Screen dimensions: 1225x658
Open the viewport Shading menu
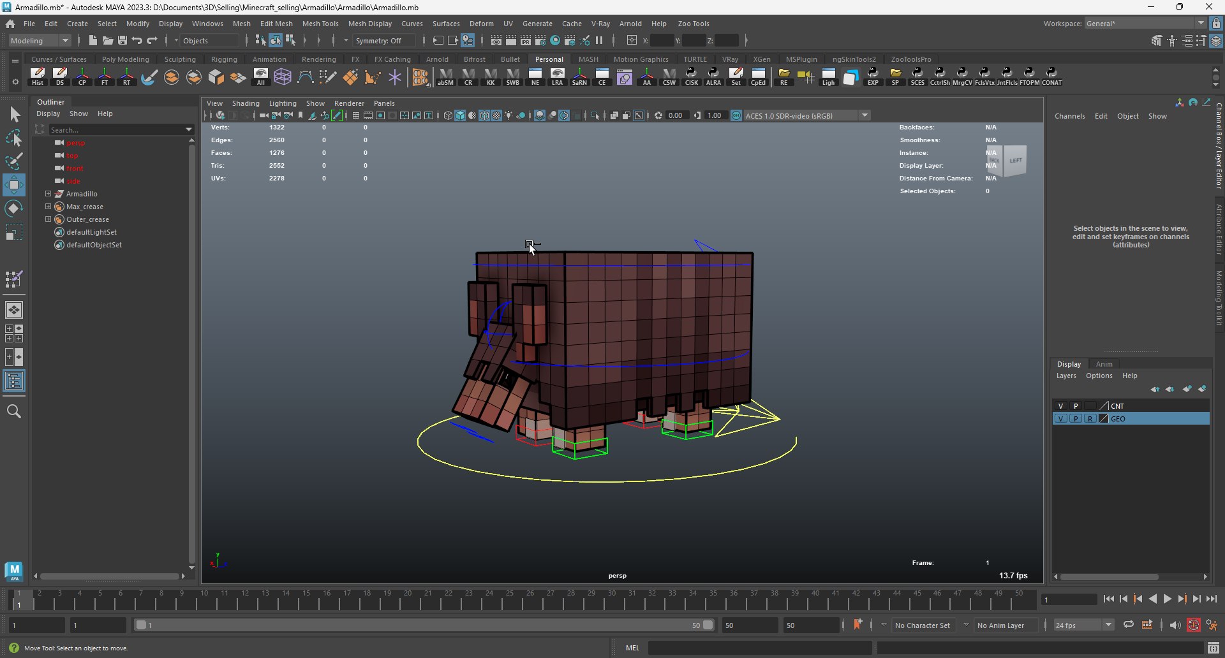[x=246, y=103]
